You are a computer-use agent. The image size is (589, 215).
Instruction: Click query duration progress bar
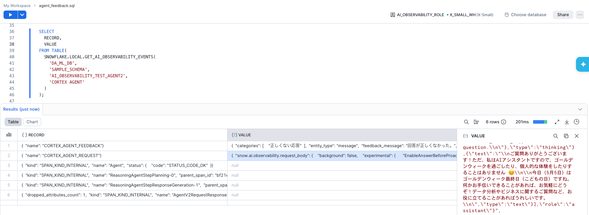540,122
